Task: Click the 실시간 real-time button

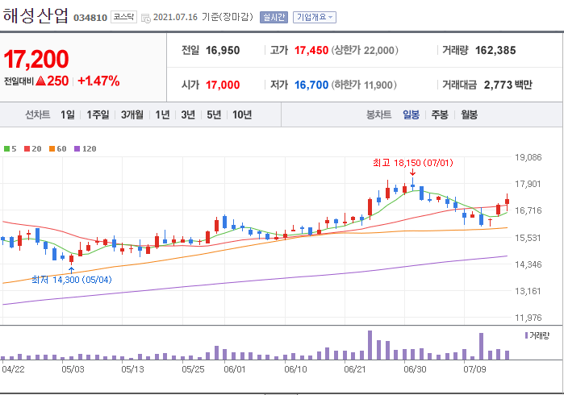Action: click(x=274, y=17)
